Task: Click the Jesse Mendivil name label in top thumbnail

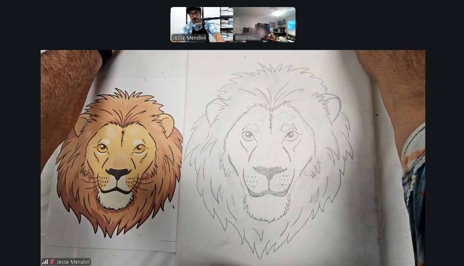Action: (189, 38)
